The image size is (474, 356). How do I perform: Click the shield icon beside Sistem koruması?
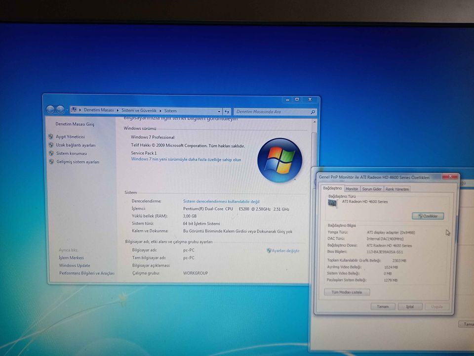click(51, 153)
